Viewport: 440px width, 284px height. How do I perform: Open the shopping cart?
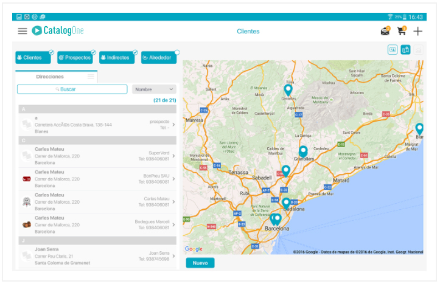pos(402,30)
